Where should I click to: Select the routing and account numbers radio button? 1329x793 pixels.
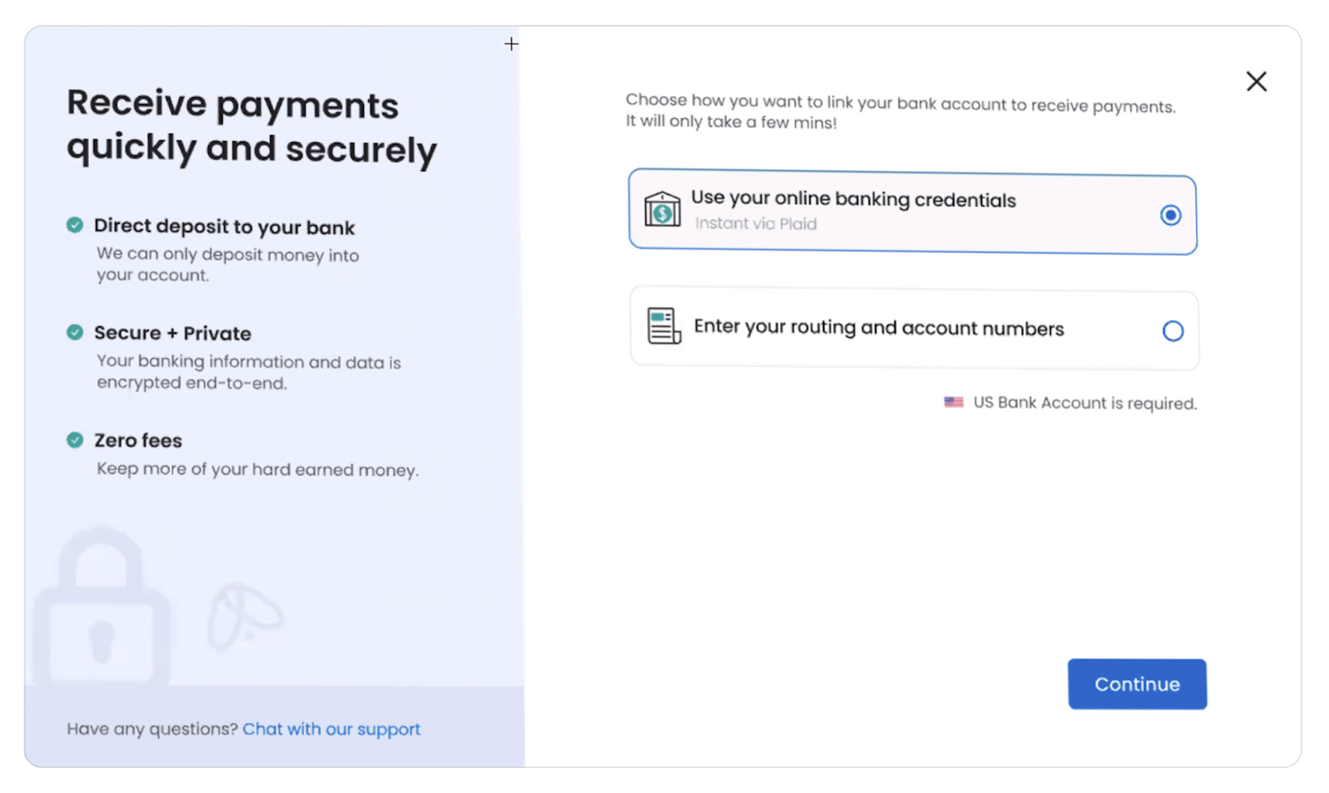pyautogui.click(x=1172, y=331)
